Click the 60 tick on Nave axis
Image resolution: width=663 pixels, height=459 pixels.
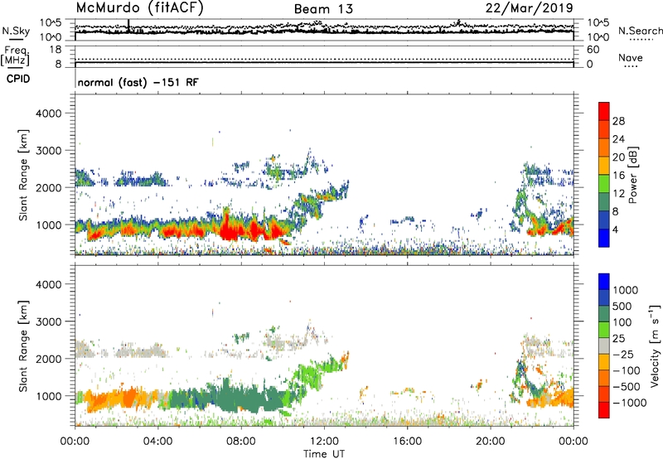click(x=593, y=50)
